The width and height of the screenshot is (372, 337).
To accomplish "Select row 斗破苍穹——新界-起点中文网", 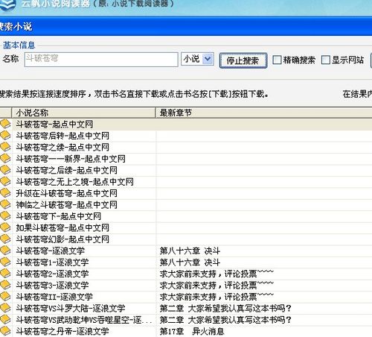I will [186, 159].
